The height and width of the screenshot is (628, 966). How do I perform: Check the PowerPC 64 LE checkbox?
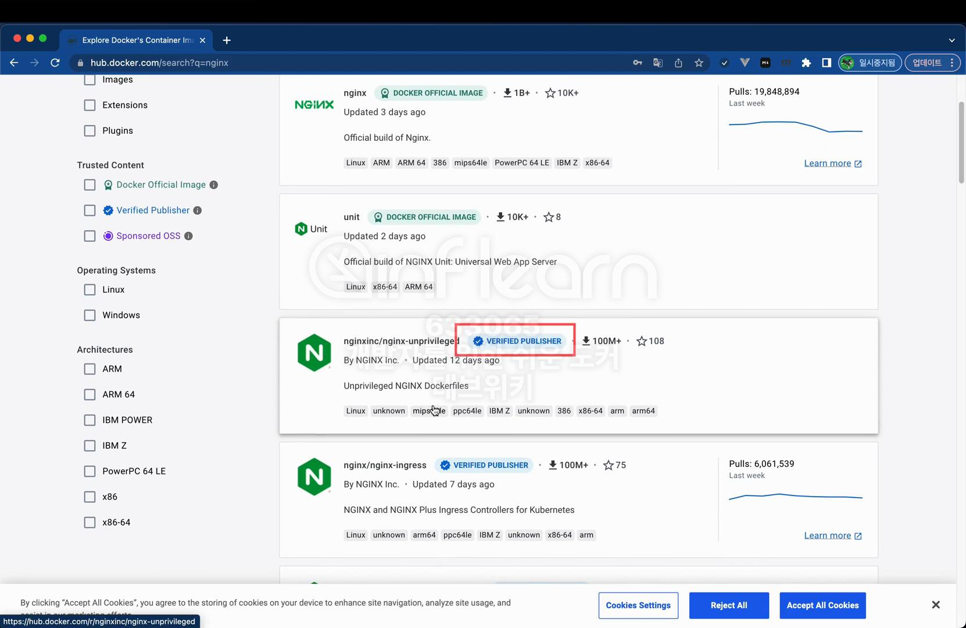[90, 472]
